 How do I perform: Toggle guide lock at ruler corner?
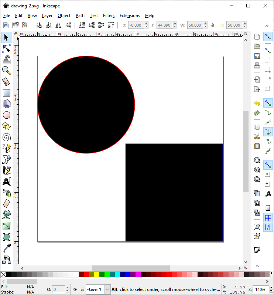pyautogui.click(x=16, y=34)
